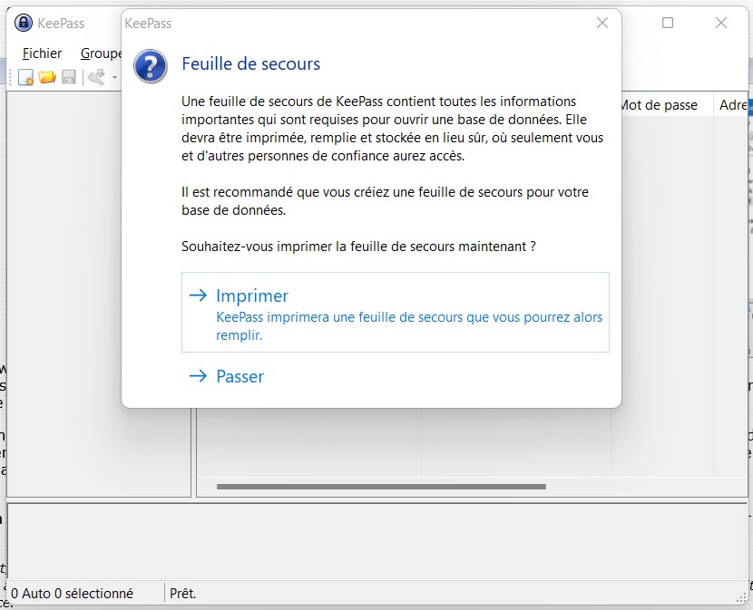Select Passer to skip printing

pyautogui.click(x=239, y=376)
